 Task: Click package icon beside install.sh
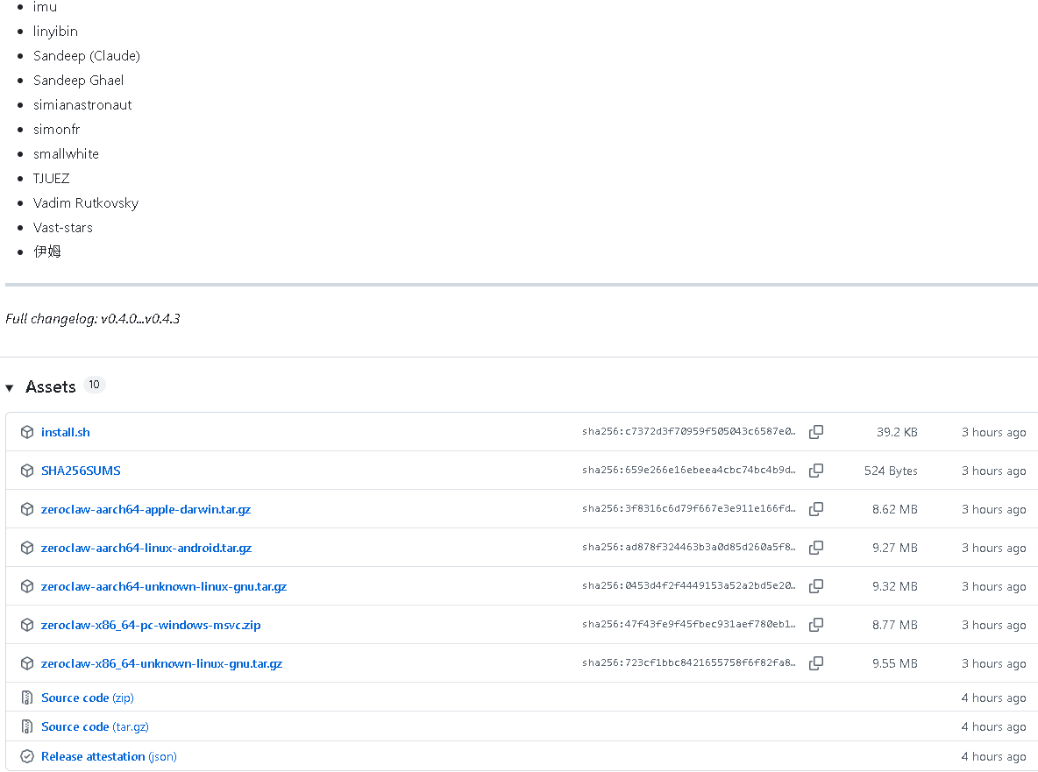tap(27, 432)
